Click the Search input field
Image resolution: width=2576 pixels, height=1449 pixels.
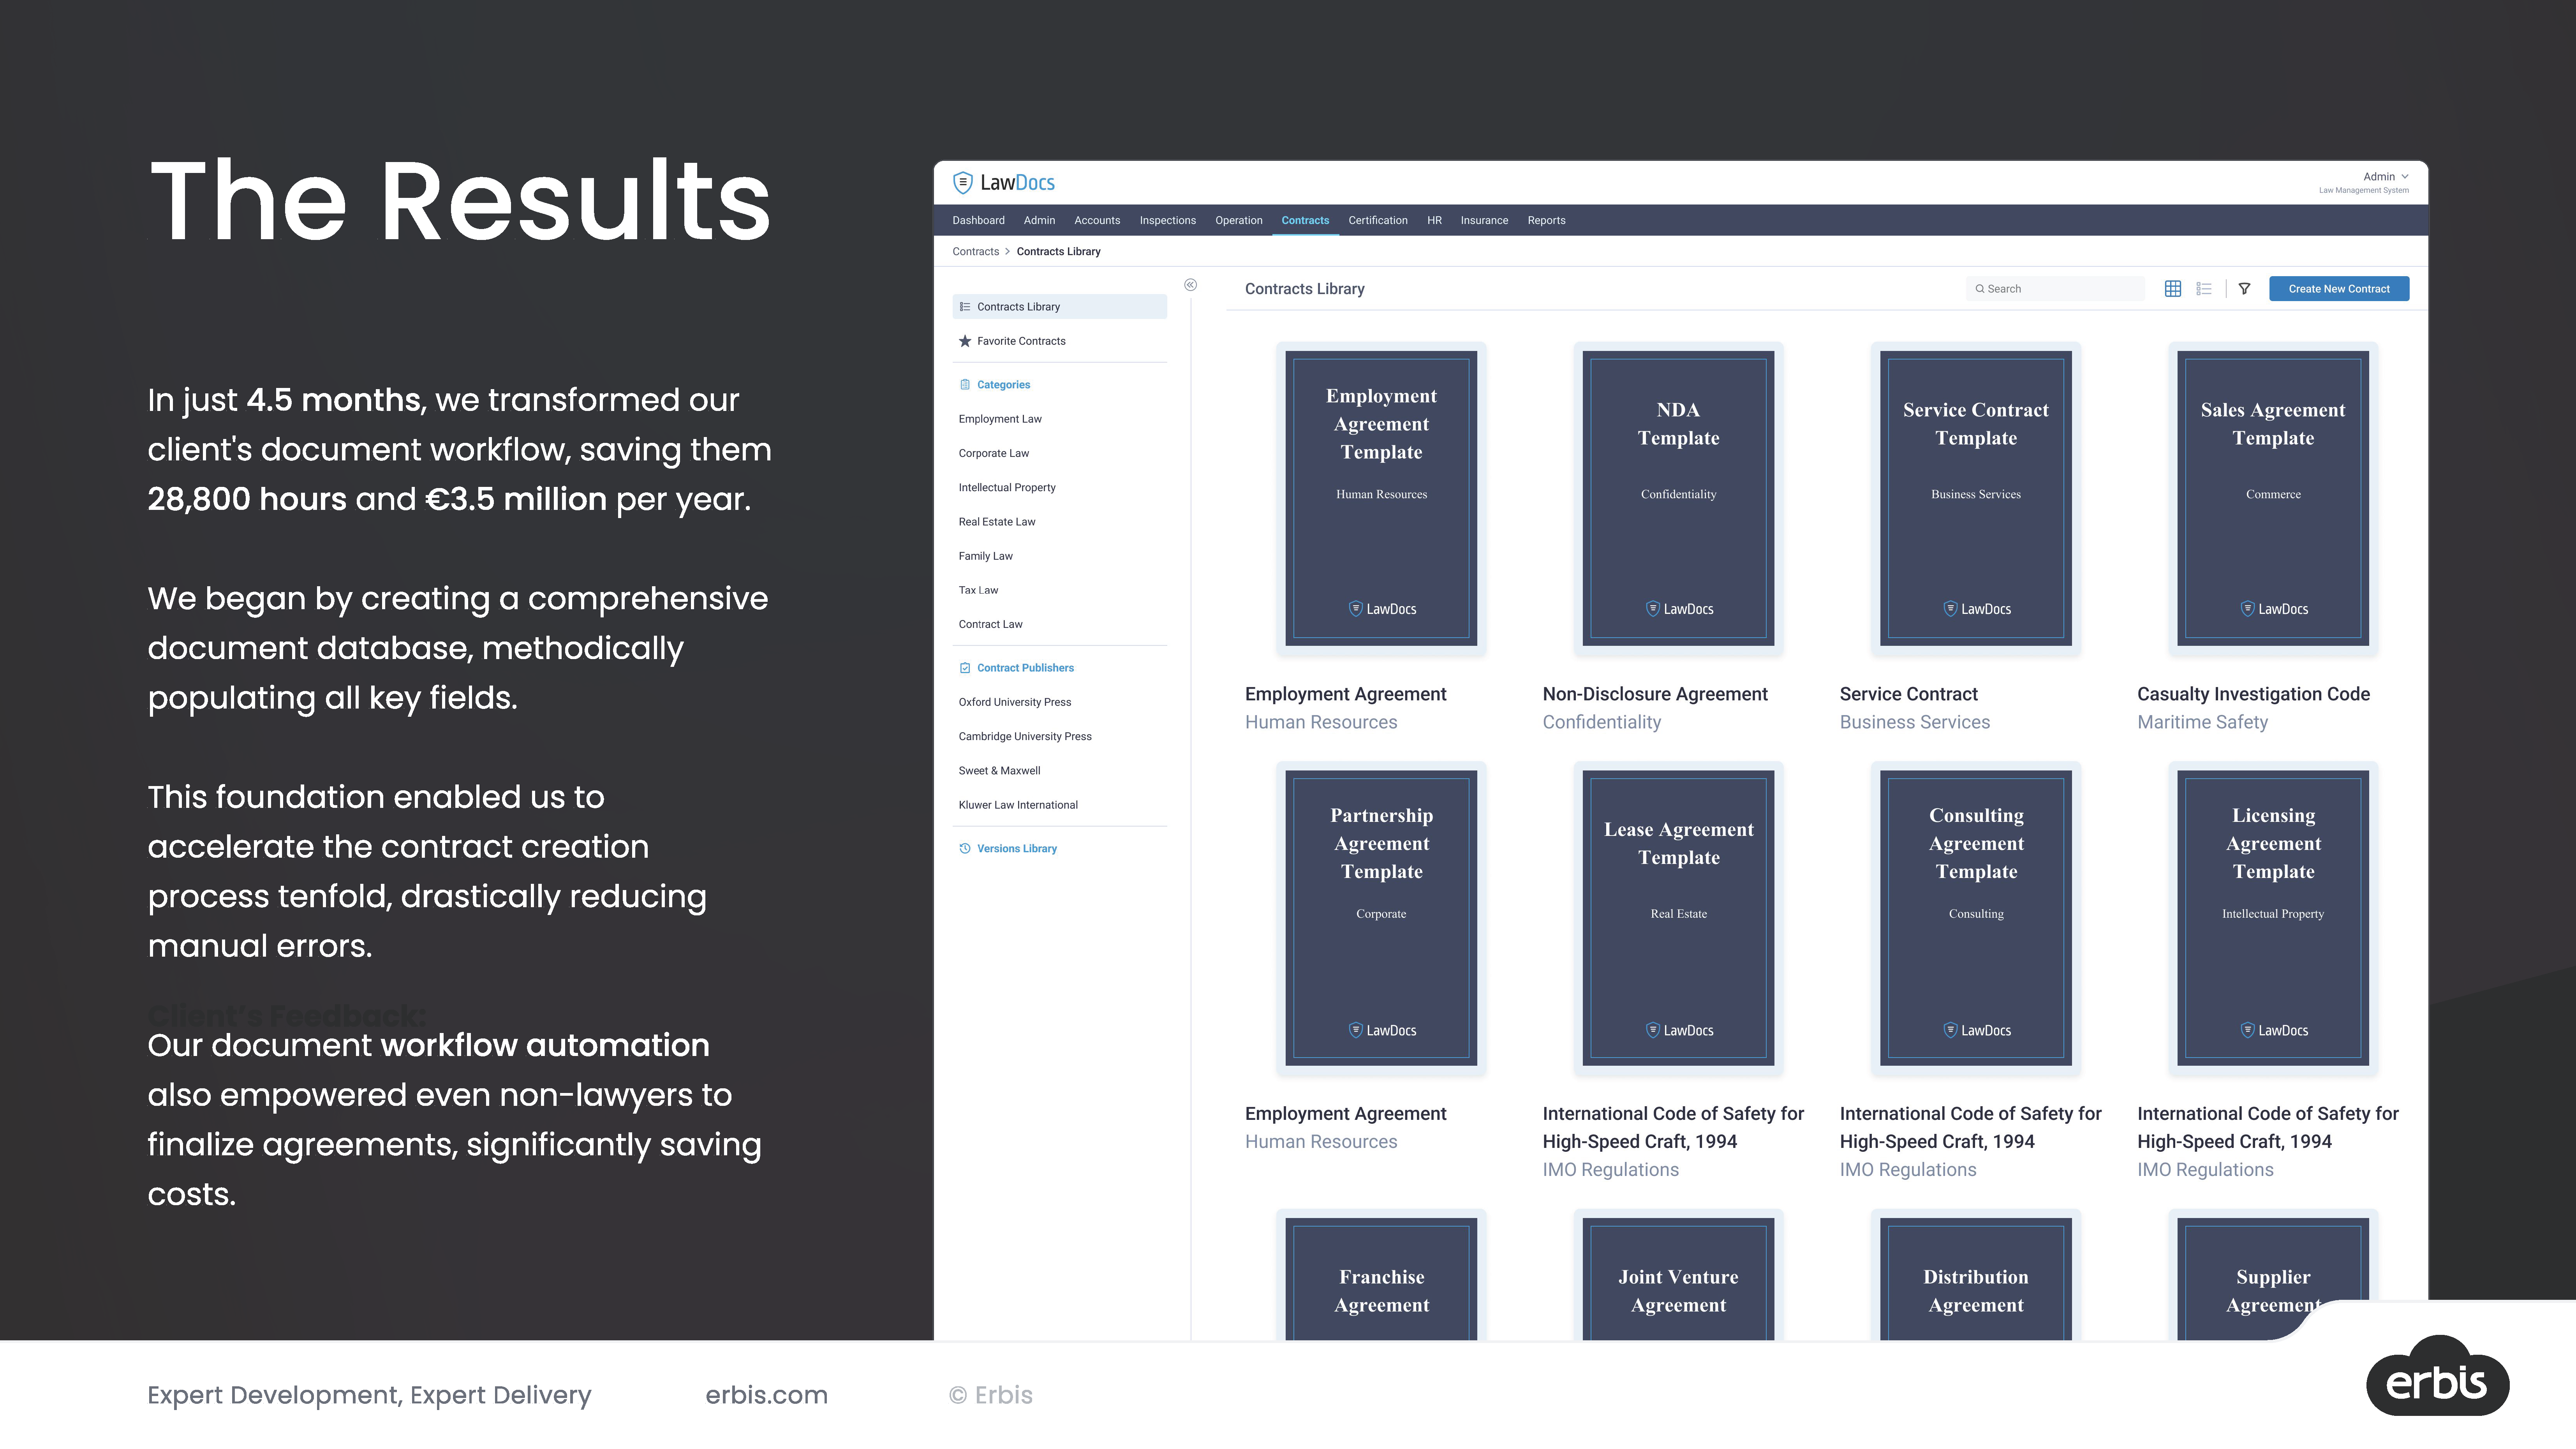(x=2055, y=289)
